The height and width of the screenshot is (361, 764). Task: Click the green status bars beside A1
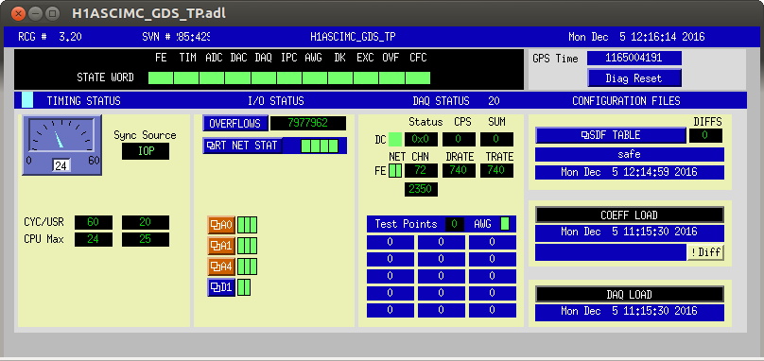[247, 246]
